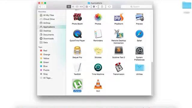Screen dimensions: 192x108
Task: Open the Action gear dropdown menu
Action: click(x=95, y=7)
